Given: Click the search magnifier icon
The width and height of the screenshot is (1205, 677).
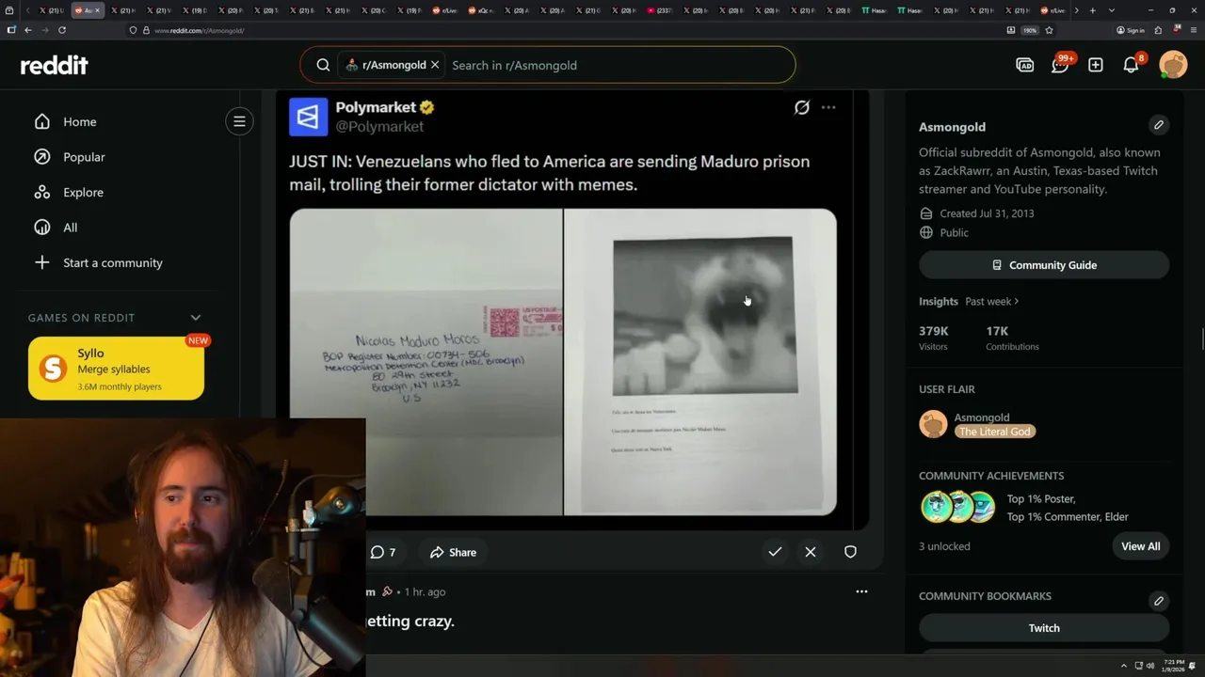Looking at the screenshot, I should point(323,65).
